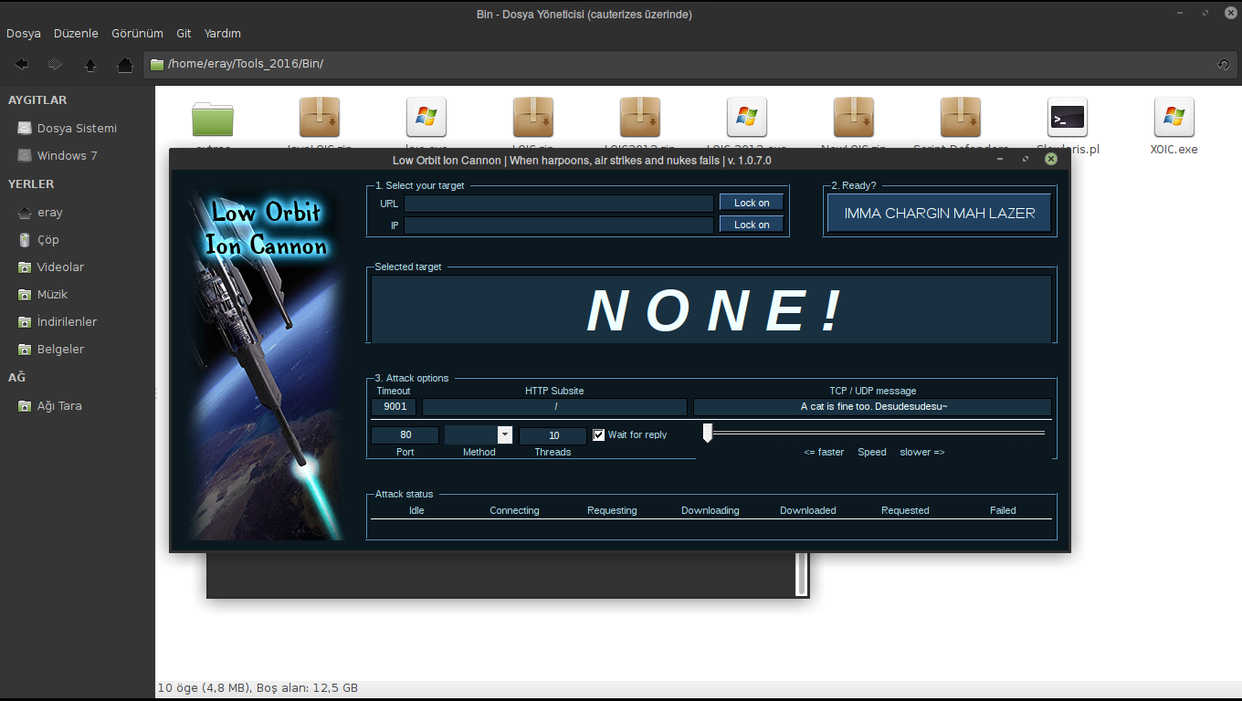Toggle the Wait for reply checkbox
Viewport: 1242px width, 701px height.
click(599, 434)
